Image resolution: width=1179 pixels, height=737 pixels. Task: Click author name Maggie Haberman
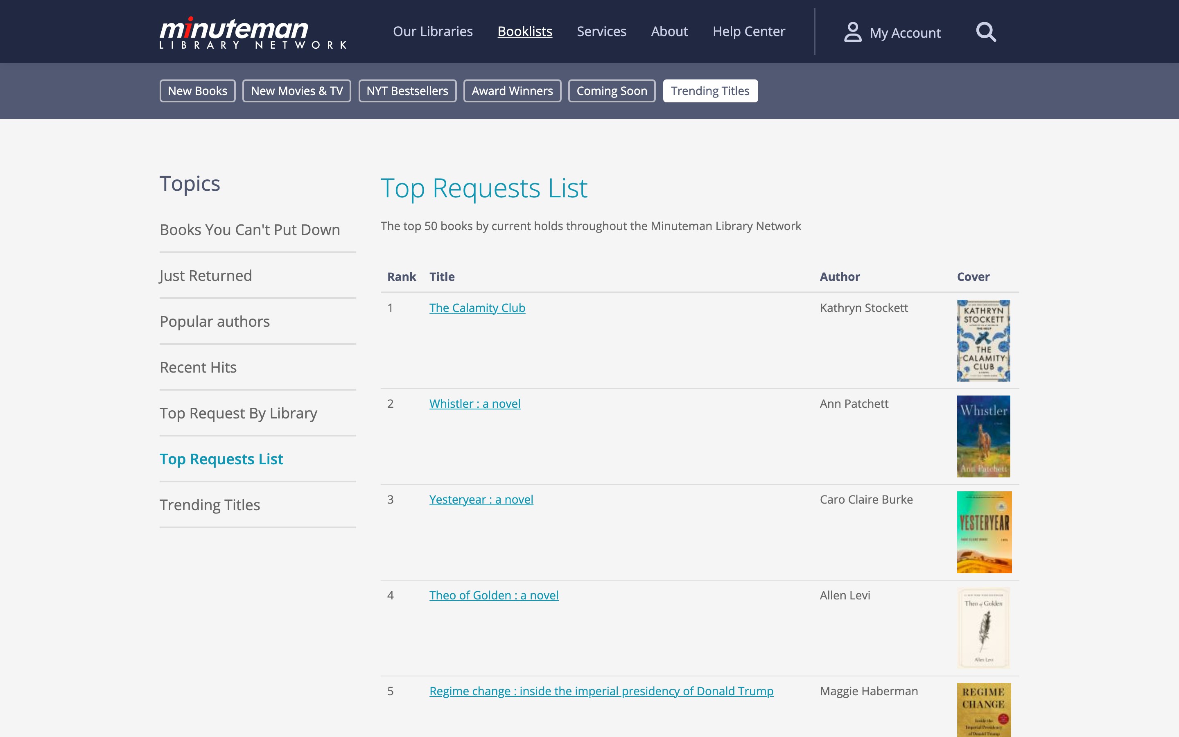(868, 691)
